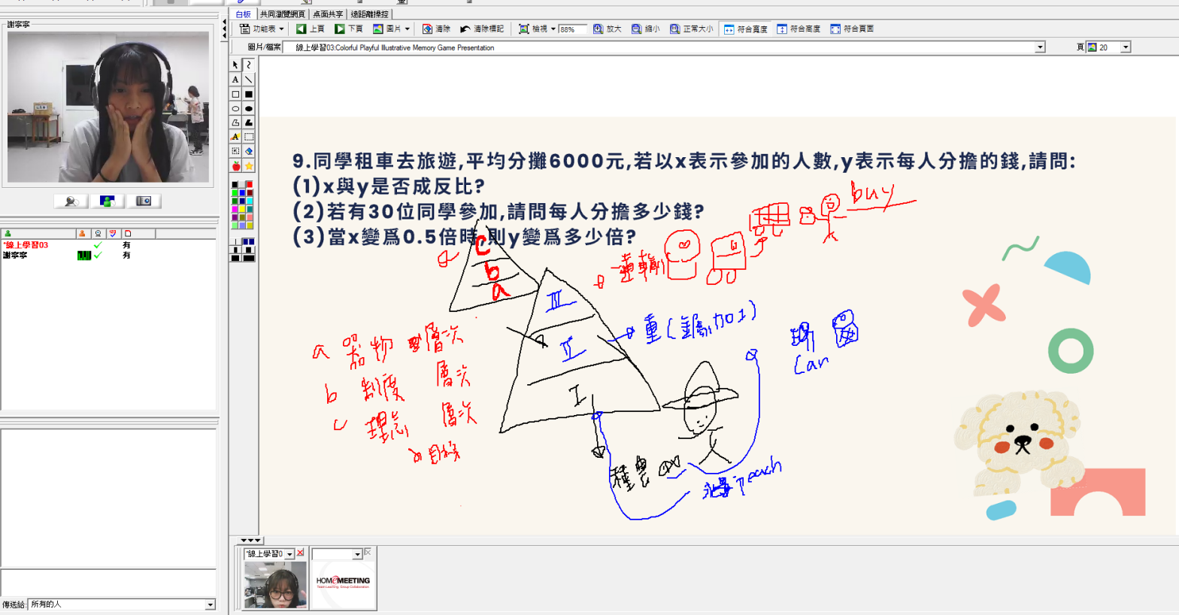Select the yellow star stamp tool

249,165
